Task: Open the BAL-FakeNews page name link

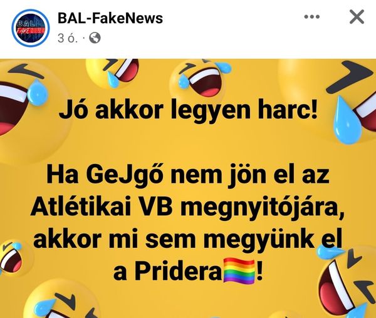Action: [110, 18]
